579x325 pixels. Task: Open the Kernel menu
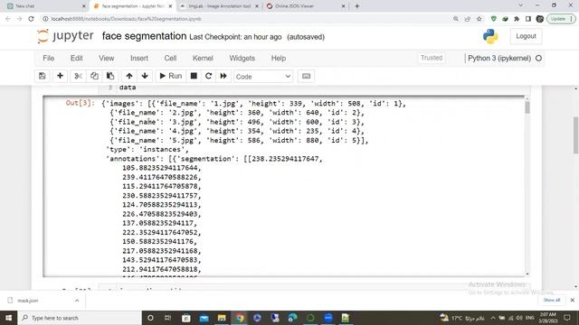tap(203, 58)
